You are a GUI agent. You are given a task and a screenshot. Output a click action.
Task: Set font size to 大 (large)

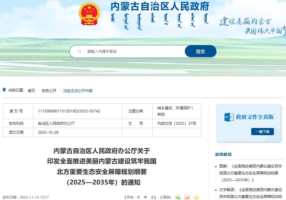pos(138,197)
